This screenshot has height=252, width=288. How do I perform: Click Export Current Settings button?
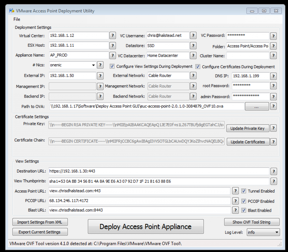pos(40,232)
